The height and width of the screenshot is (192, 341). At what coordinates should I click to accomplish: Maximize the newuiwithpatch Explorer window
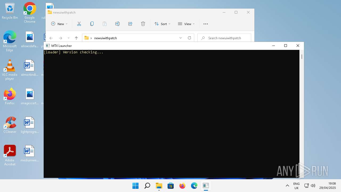pos(236,12)
